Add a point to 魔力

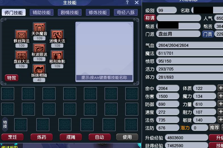pyautogui.click(x=220, y=96)
